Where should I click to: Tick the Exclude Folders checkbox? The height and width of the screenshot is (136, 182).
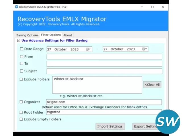[21, 79]
